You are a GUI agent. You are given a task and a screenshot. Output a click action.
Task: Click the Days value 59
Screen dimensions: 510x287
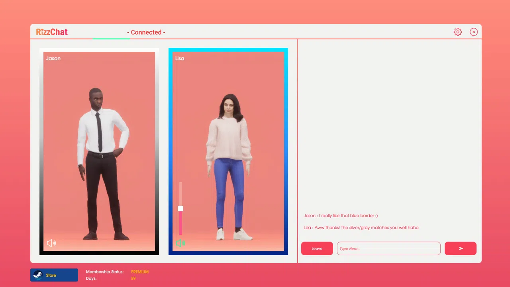pyautogui.click(x=133, y=278)
